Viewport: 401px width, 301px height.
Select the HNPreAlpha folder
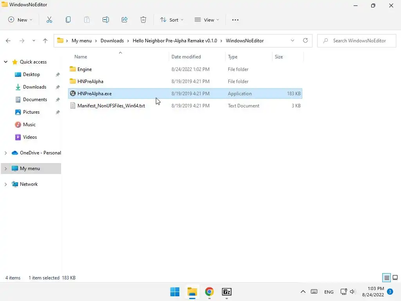click(185, 82)
